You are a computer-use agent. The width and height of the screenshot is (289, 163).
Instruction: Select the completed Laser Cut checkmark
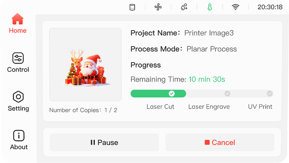(171, 93)
